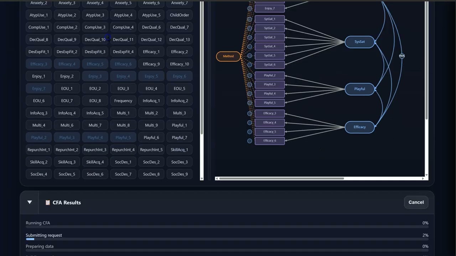Click the HOC node in diagram
The height and width of the screenshot is (256, 456).
point(402,56)
